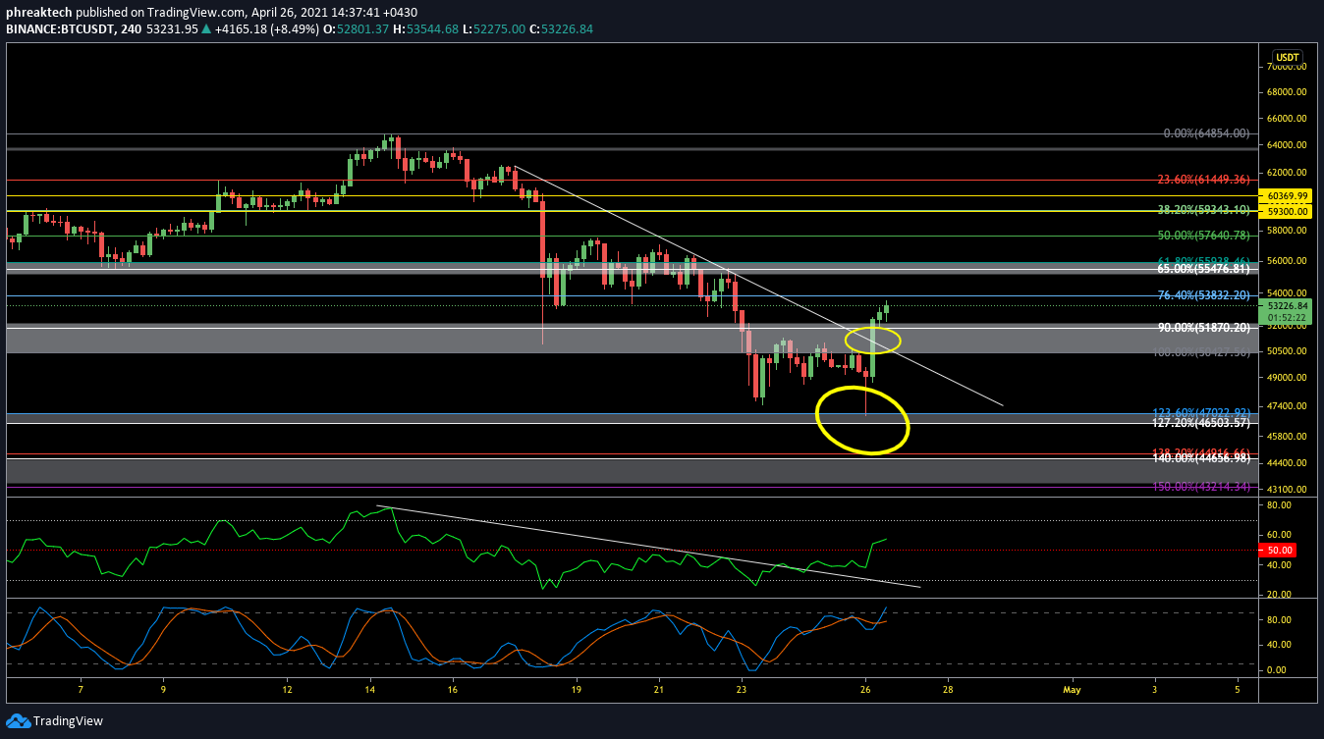Screen dimensions: 1324x739
Task: Click the yellow 60369.99 price label
Action: click(x=1288, y=196)
